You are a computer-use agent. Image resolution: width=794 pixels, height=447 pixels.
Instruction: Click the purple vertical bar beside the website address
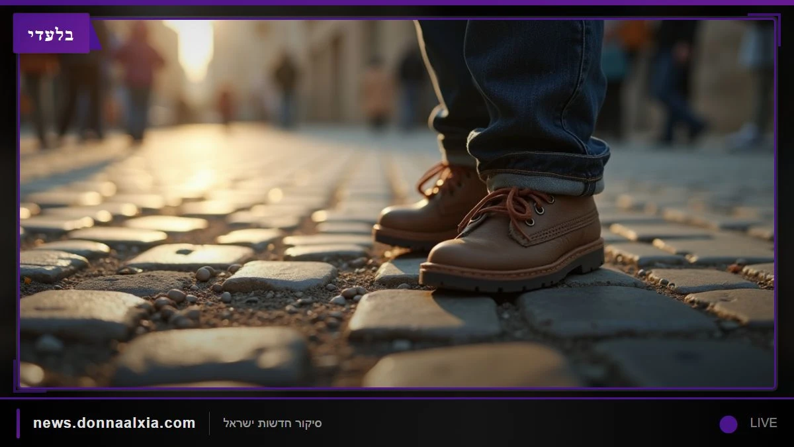[x=18, y=423]
